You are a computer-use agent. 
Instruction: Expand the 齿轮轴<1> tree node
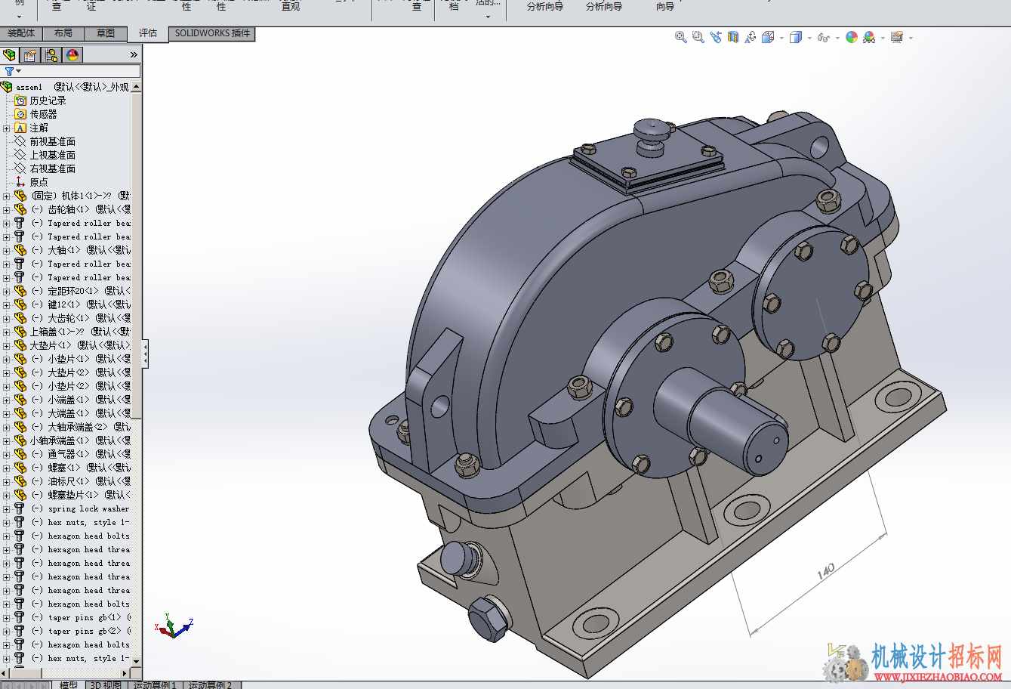pos(7,210)
